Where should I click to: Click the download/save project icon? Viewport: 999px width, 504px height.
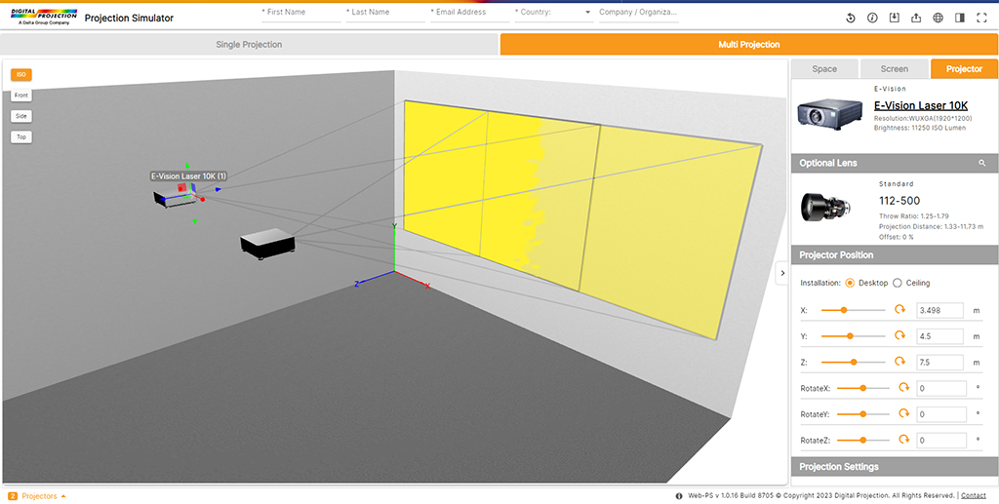point(894,18)
